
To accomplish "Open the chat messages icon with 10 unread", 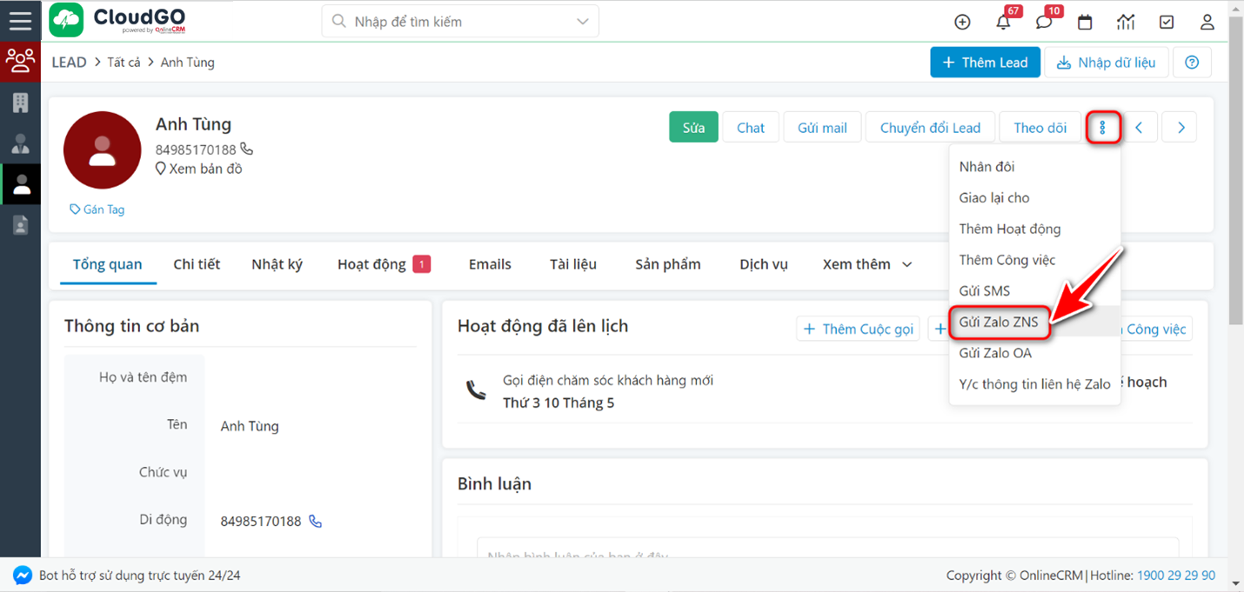I will coord(1044,22).
